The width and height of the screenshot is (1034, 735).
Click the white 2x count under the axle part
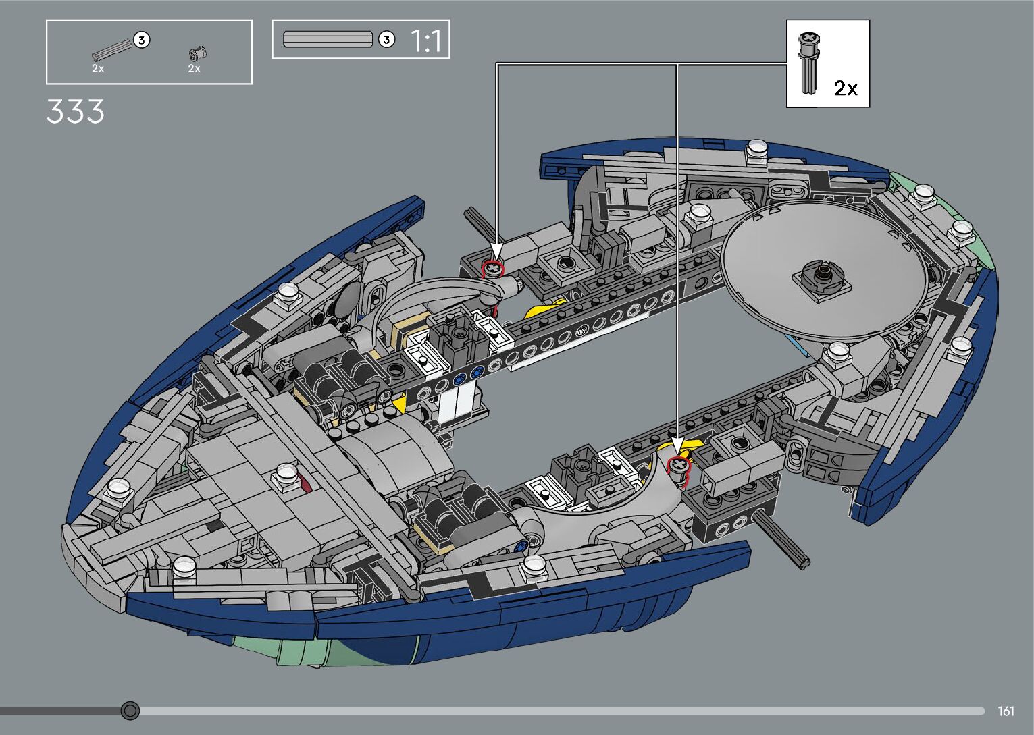click(98, 69)
